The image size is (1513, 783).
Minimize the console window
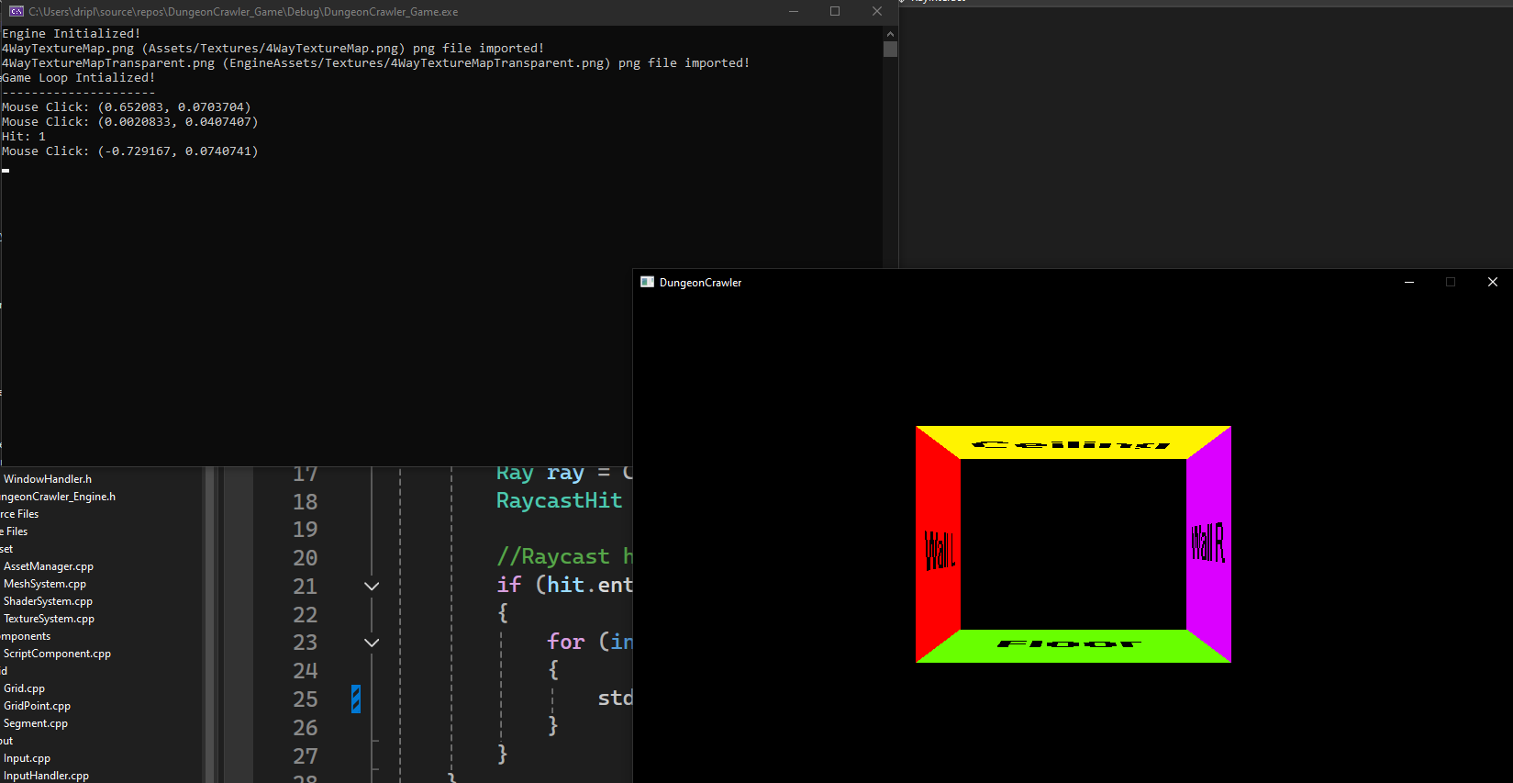(794, 11)
